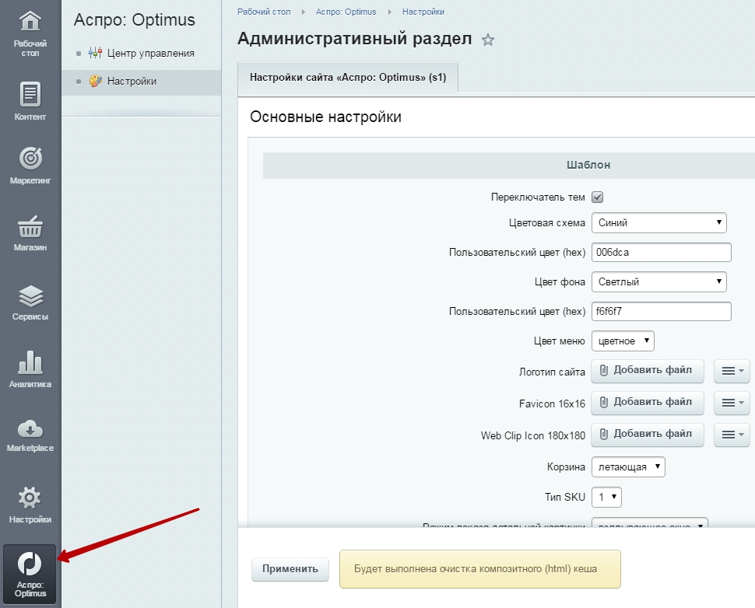Image resolution: width=755 pixels, height=608 pixels.
Task: Open the Магазин basket icon
Action: pyautogui.click(x=30, y=226)
